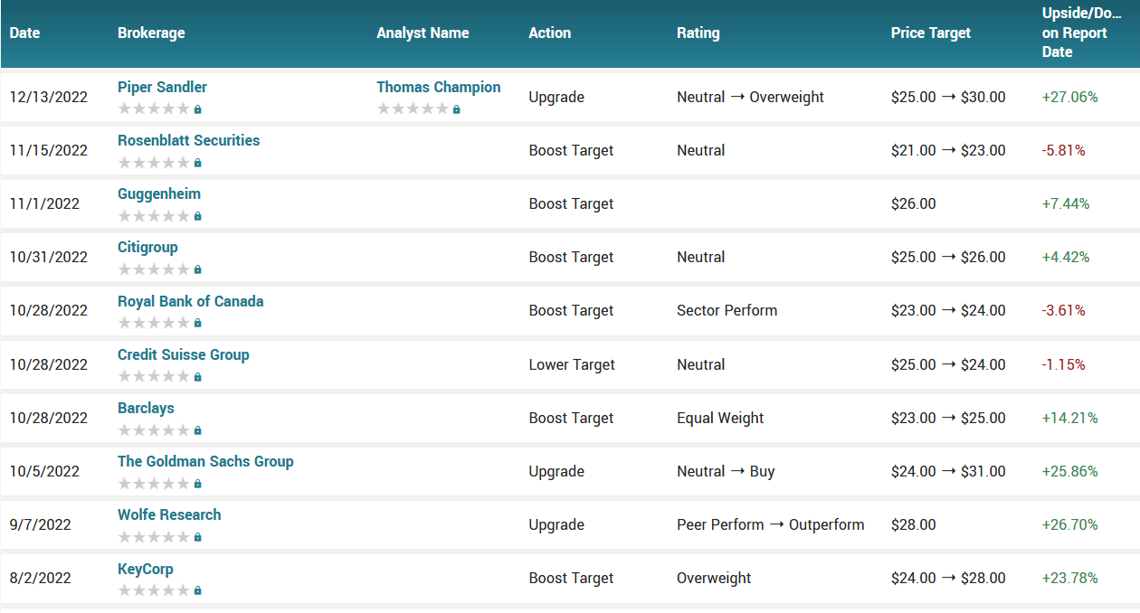Open the Rosenblatt Securities brokerage link
The image size is (1140, 613).
(x=188, y=140)
